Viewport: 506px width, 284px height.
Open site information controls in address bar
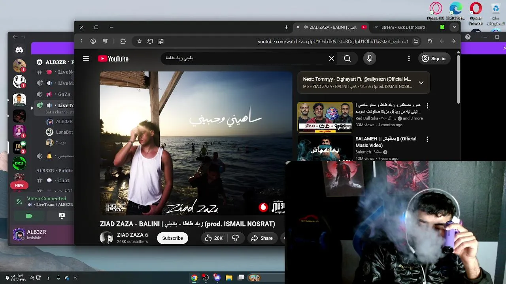(416, 41)
